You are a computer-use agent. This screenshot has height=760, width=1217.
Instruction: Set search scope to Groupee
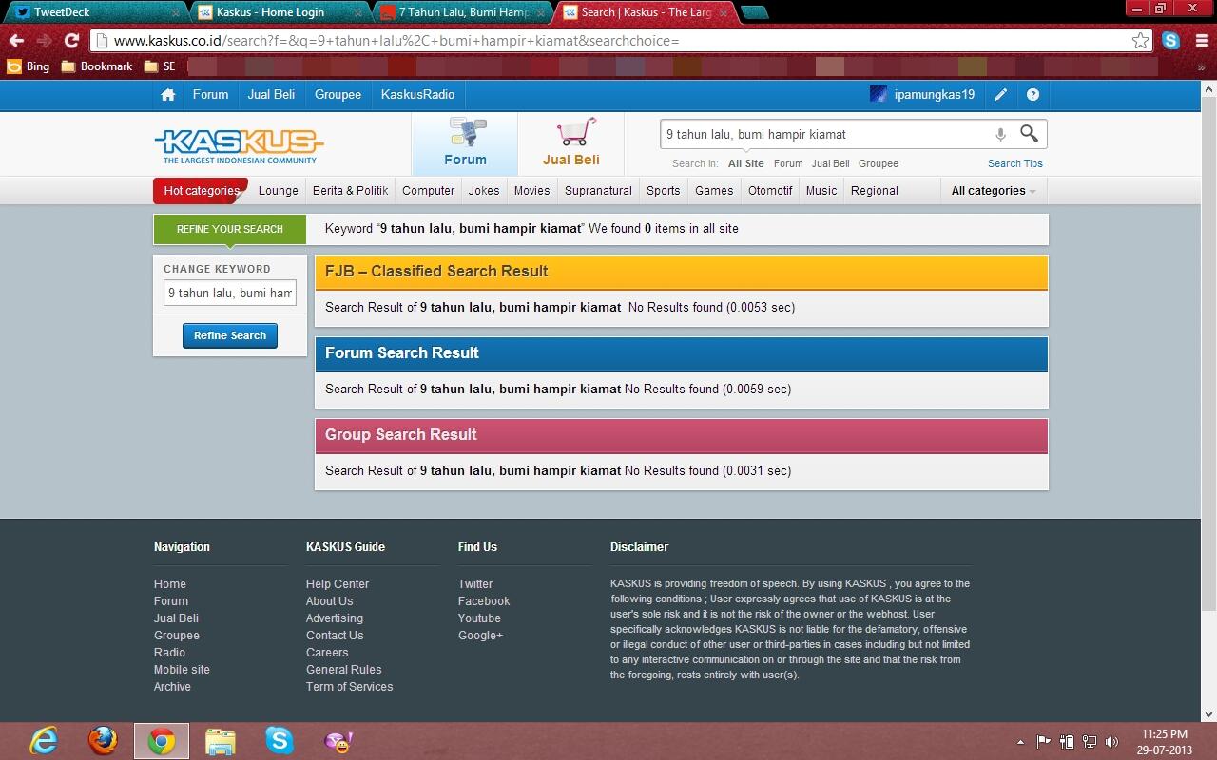coord(879,163)
